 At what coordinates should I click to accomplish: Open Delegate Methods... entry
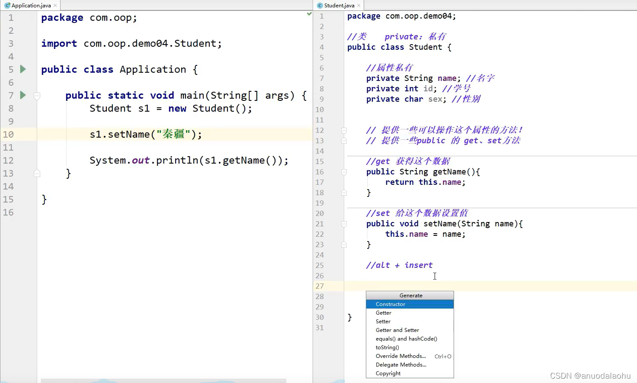410,365
